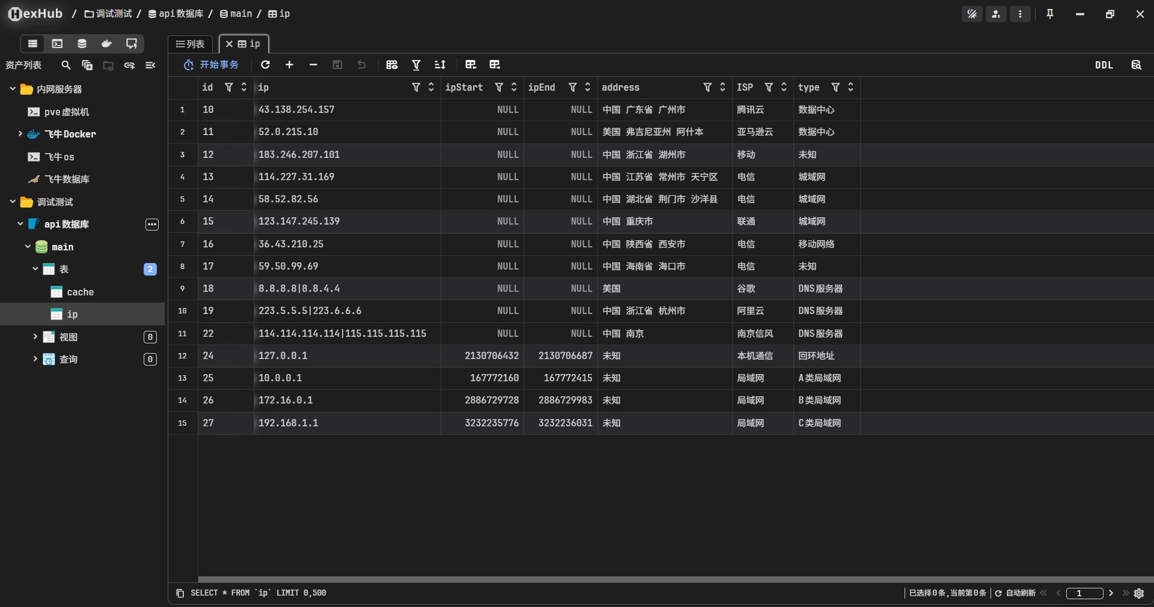Go to the next page arrow
Screen dimensions: 1154x607
coord(1111,593)
